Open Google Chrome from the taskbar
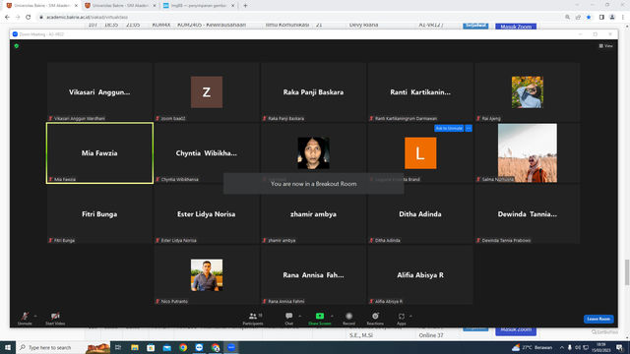Image resolution: width=630 pixels, height=354 pixels. [183, 347]
